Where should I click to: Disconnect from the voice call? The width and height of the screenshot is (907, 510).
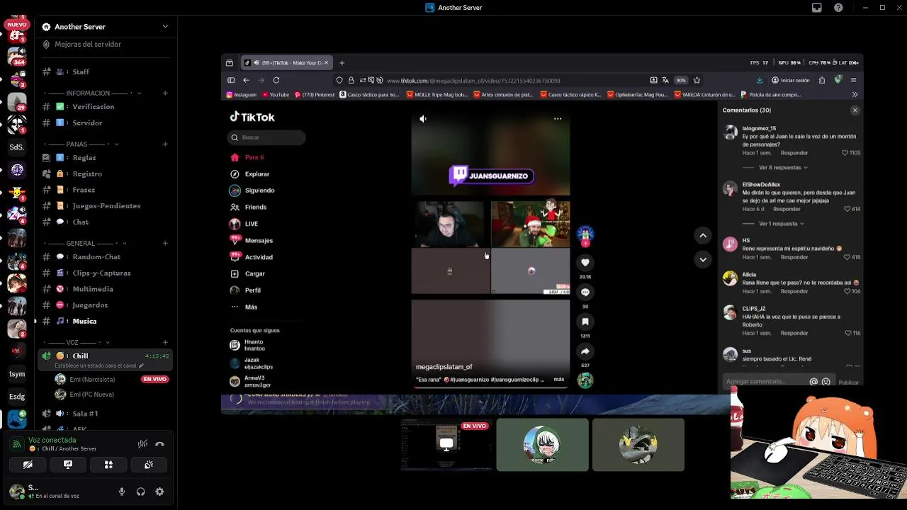tap(159, 444)
